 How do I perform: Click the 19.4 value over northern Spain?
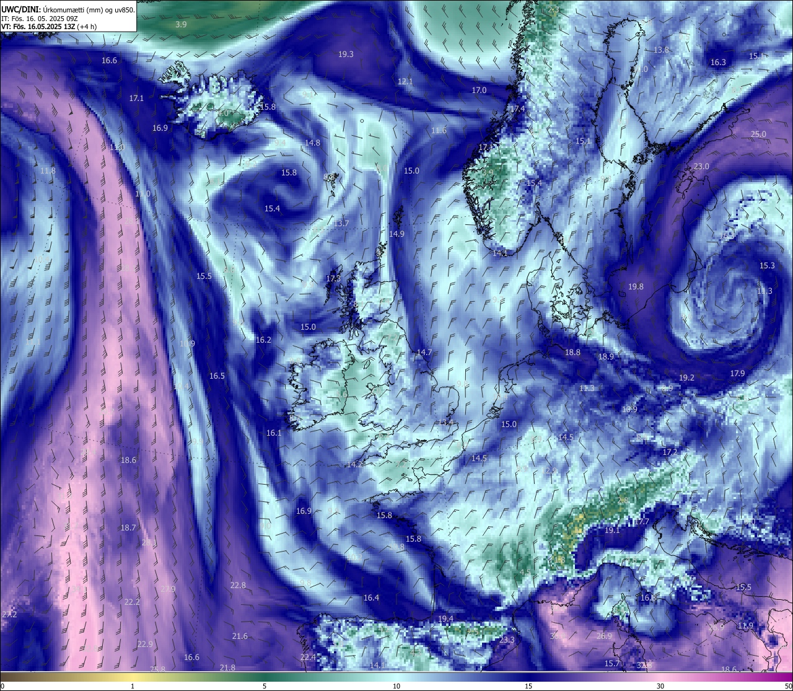445,619
